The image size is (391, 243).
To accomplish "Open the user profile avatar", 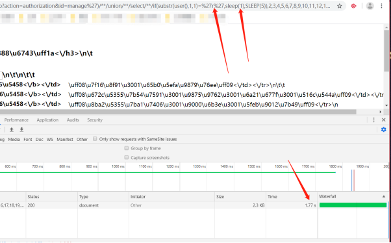I will 370,6.
